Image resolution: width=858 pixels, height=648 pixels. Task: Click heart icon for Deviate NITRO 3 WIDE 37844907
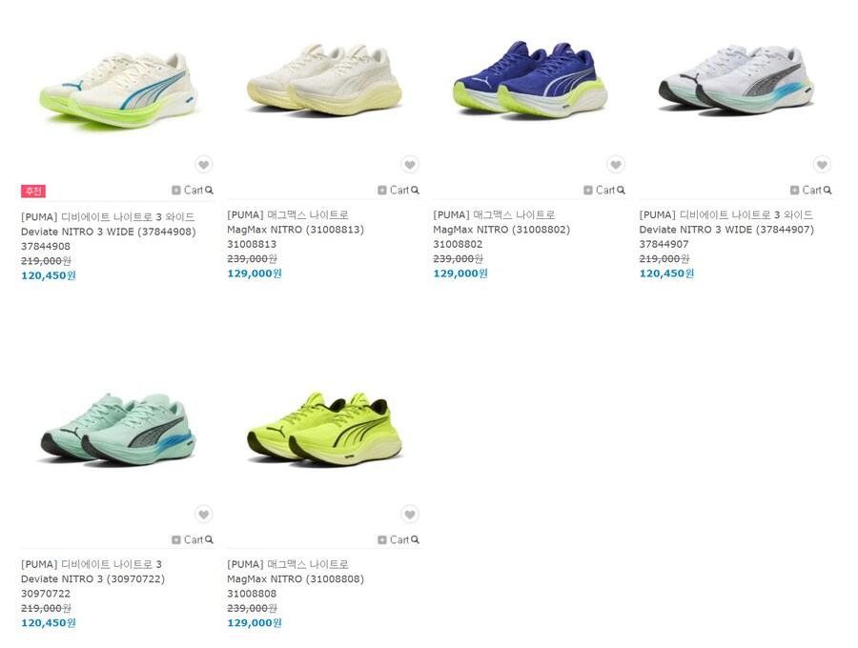pos(822,165)
